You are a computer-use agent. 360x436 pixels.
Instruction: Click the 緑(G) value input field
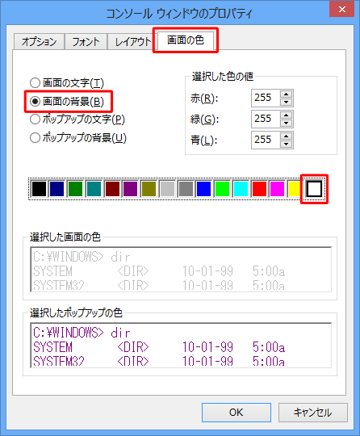click(266, 119)
